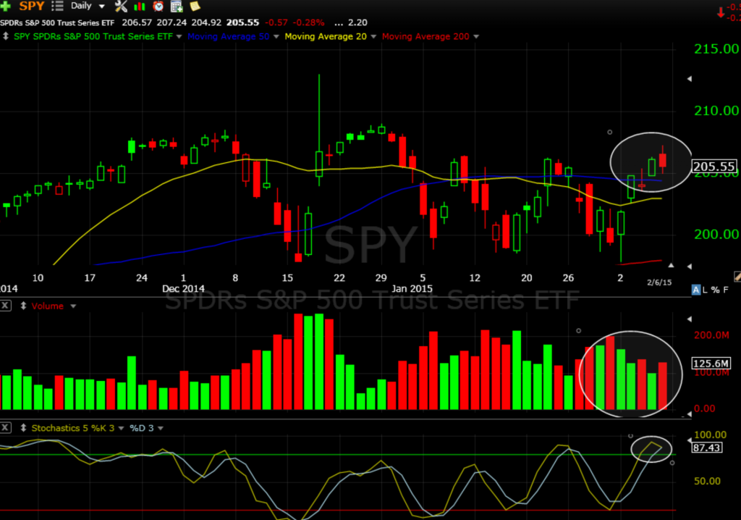Click move arrows beside SPY price legend
741x520 pixels.
point(6,36)
